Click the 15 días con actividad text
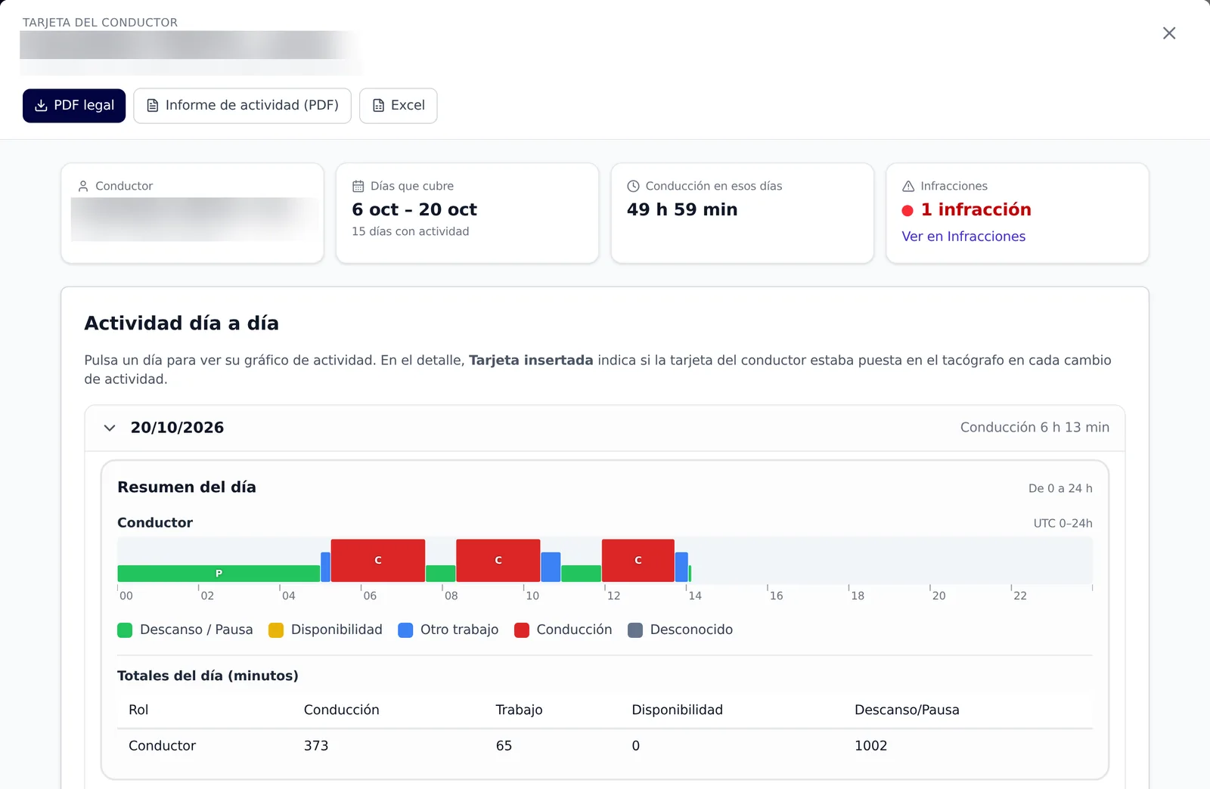The height and width of the screenshot is (789, 1210). tap(411, 231)
